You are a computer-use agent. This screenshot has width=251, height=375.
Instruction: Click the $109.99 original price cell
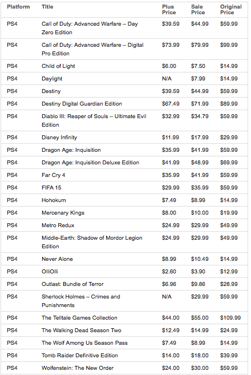pyautogui.click(x=230, y=318)
